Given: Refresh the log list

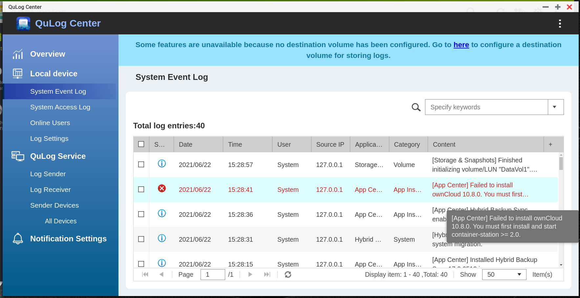Looking at the screenshot, I should [x=288, y=274].
